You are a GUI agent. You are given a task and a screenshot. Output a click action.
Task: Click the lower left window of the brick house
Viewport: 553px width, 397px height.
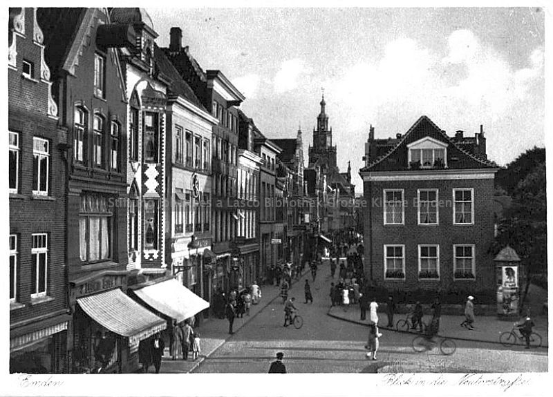(x=394, y=262)
